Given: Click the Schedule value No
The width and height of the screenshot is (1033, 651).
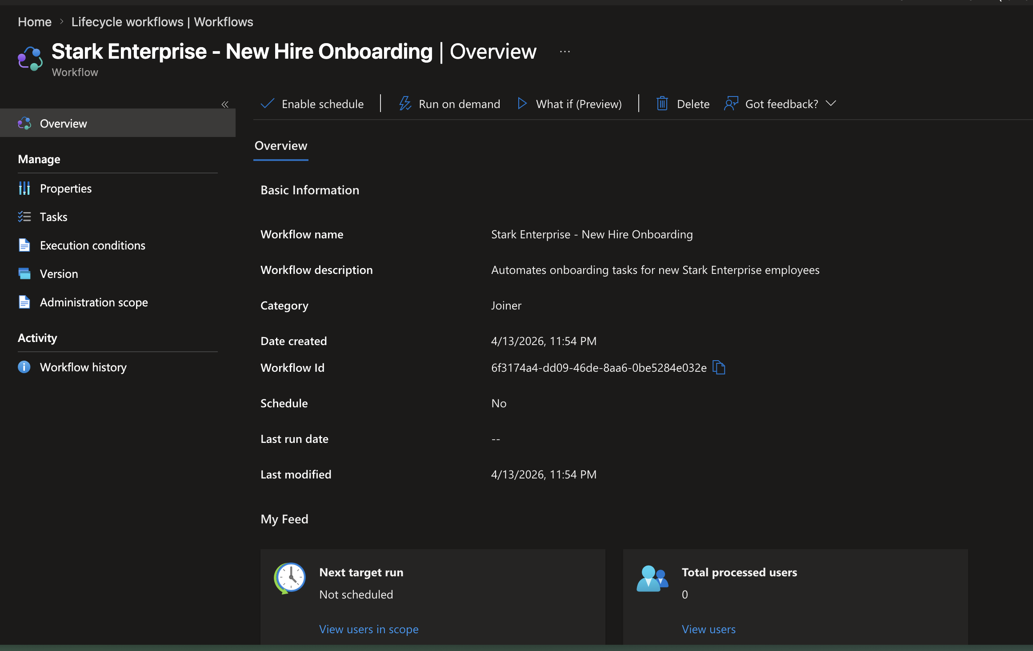Looking at the screenshot, I should pos(499,403).
